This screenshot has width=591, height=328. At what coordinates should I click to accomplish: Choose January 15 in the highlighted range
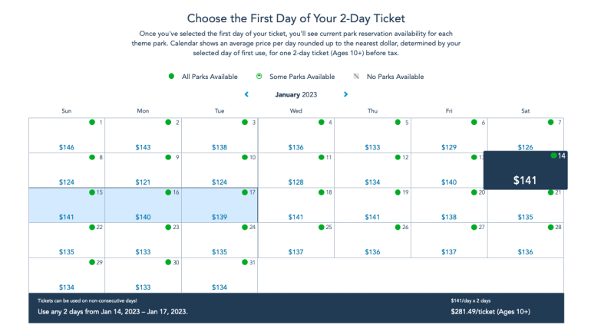point(67,205)
